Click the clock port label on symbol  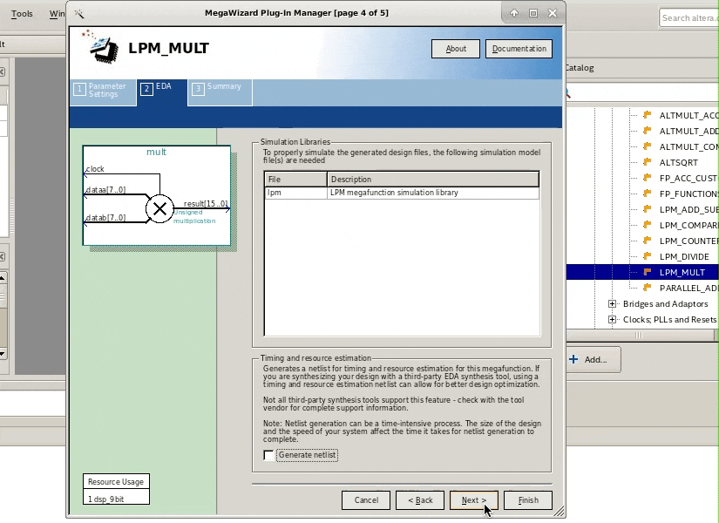pyautogui.click(x=95, y=169)
